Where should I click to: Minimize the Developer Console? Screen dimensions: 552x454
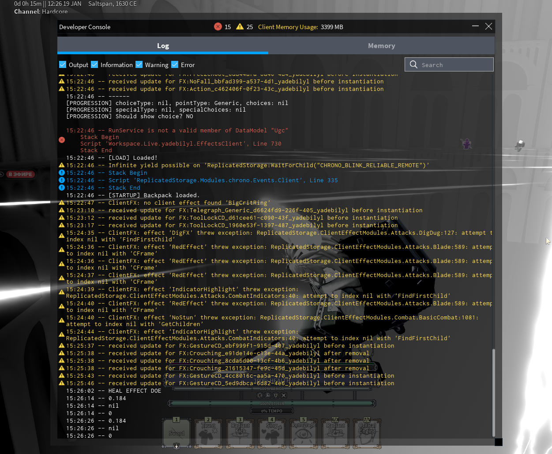tap(475, 26)
